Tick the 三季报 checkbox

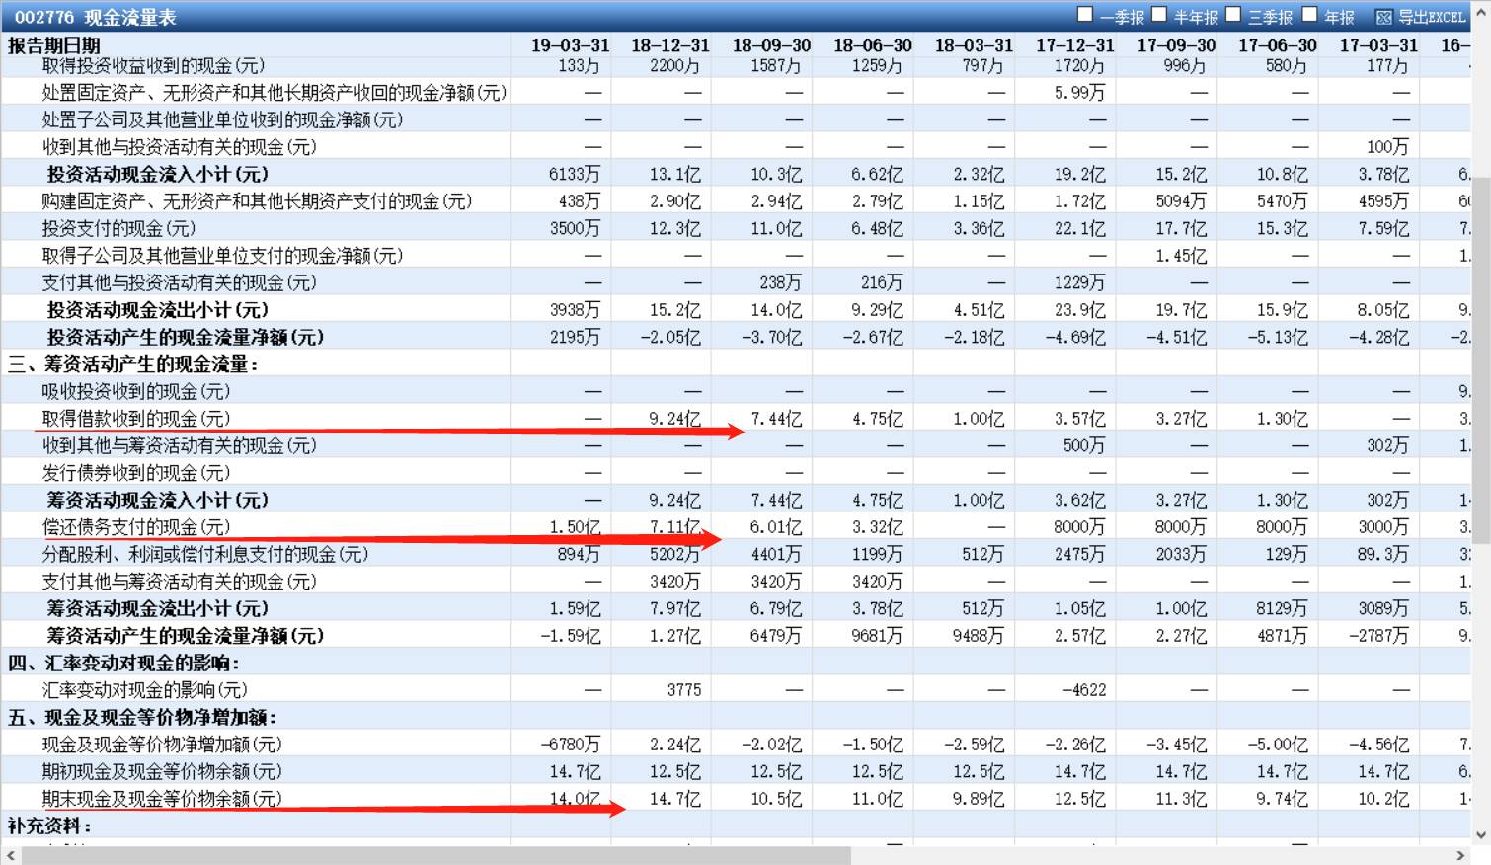tap(1233, 15)
